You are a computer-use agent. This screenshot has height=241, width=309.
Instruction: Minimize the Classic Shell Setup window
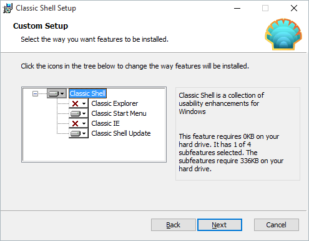coord(237,8)
